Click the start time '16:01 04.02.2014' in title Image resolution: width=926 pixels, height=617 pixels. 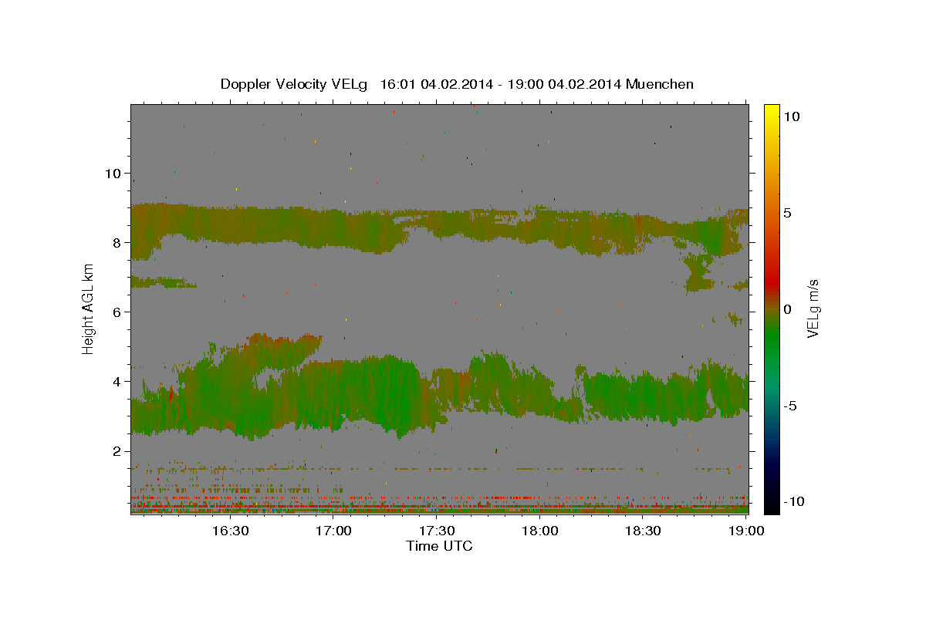(436, 84)
